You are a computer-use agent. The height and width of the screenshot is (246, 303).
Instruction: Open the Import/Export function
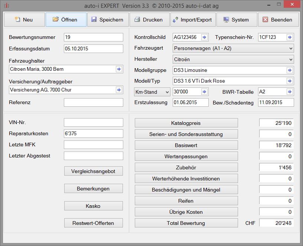[x=193, y=20]
